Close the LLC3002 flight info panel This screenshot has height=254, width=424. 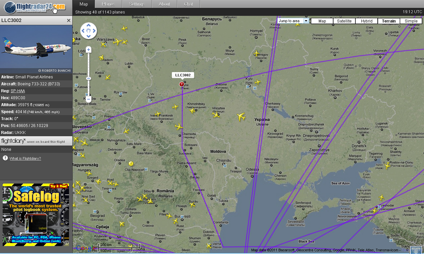[69, 21]
